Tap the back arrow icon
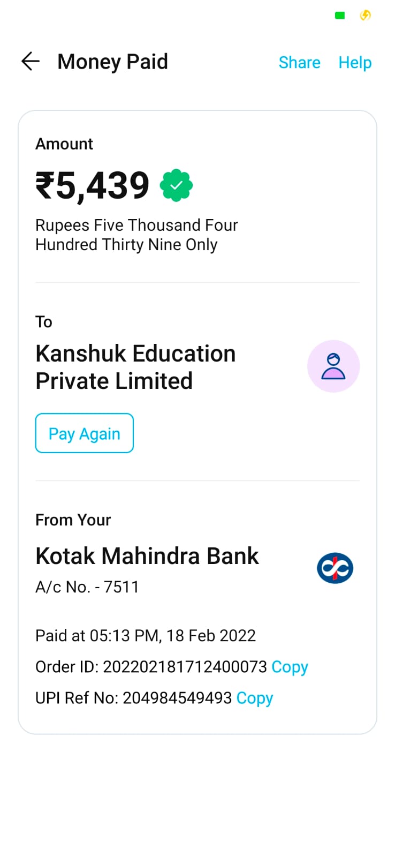Viewport: 395px width, 857px height. tap(31, 62)
